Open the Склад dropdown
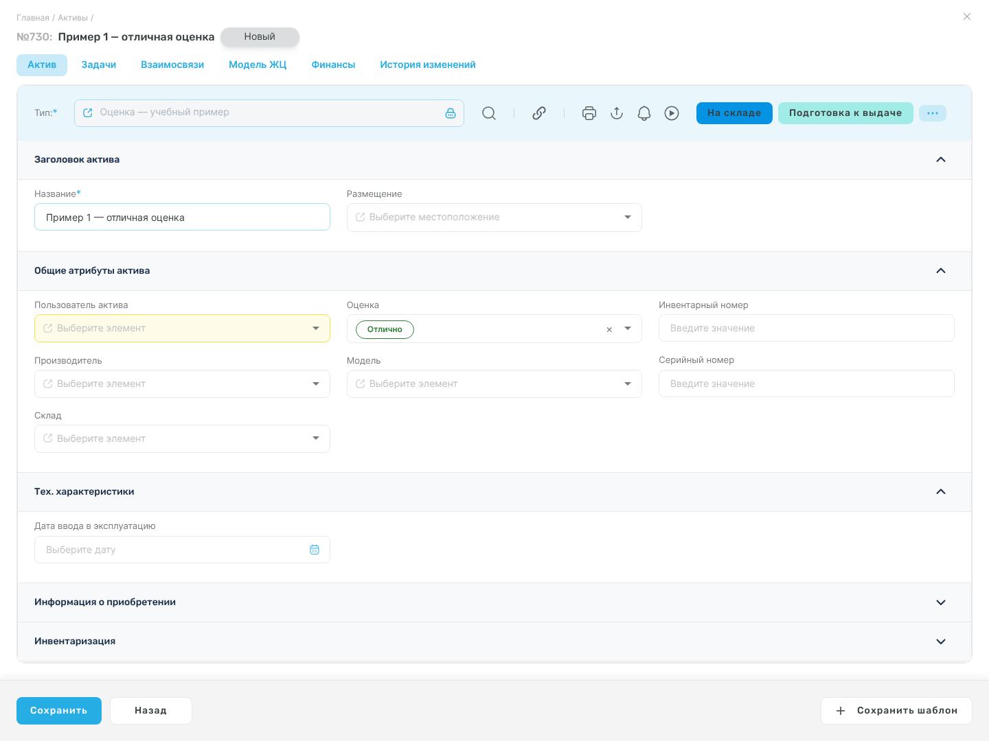989x741 pixels. pyautogui.click(x=182, y=439)
